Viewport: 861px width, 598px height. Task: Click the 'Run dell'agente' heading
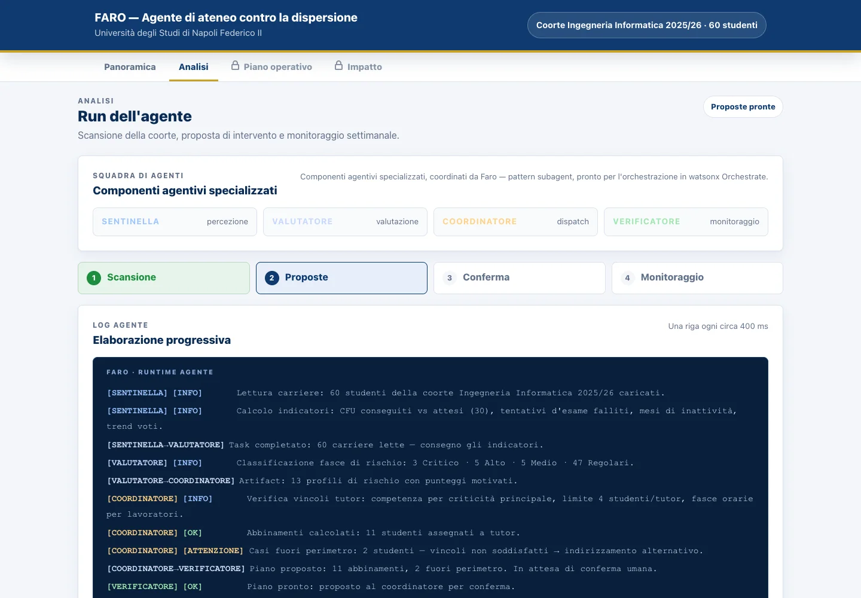click(x=135, y=117)
